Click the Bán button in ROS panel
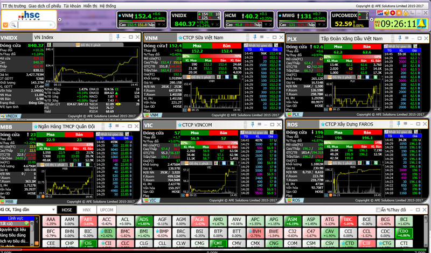This screenshot has width=431, height=253. [367, 132]
